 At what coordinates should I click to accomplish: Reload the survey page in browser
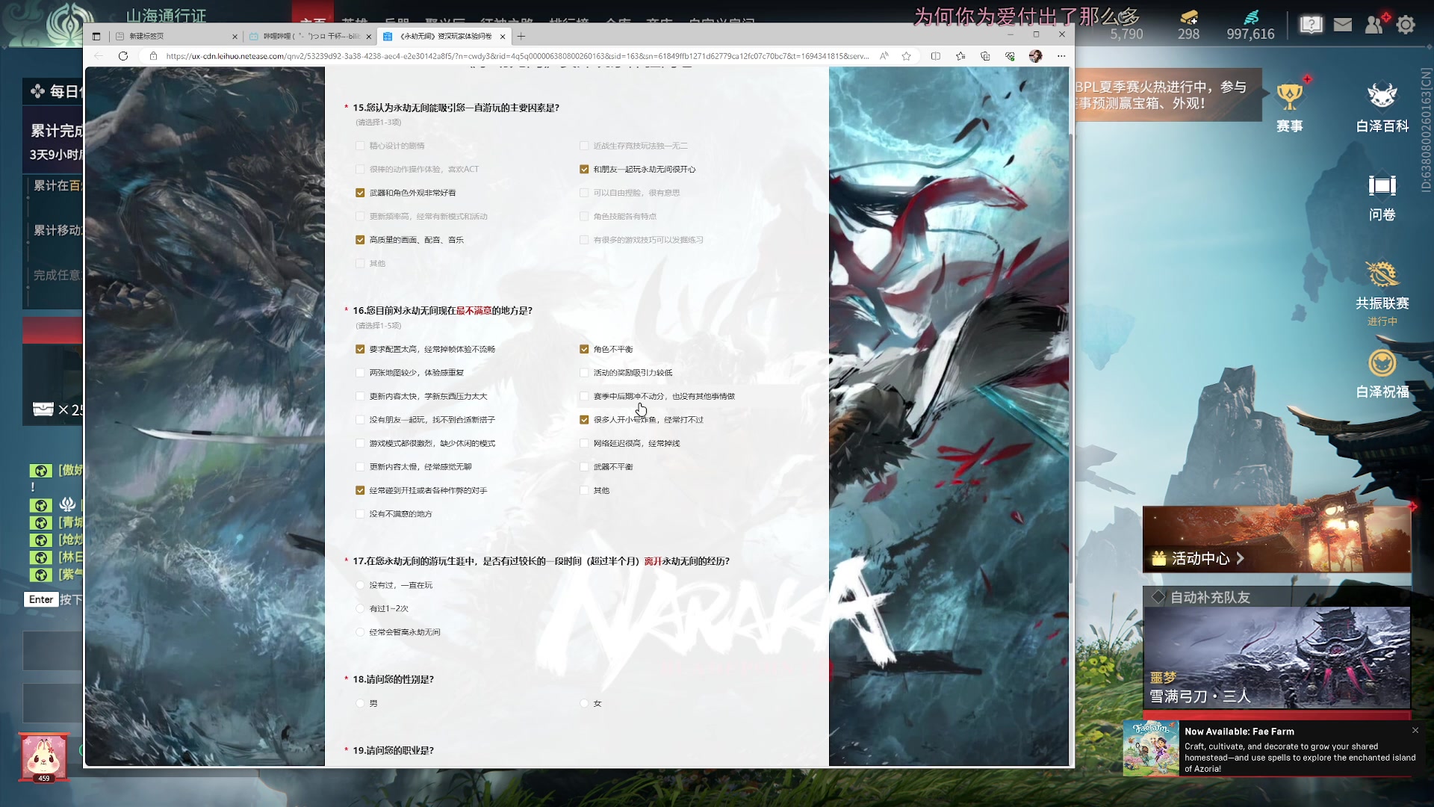[x=123, y=56]
